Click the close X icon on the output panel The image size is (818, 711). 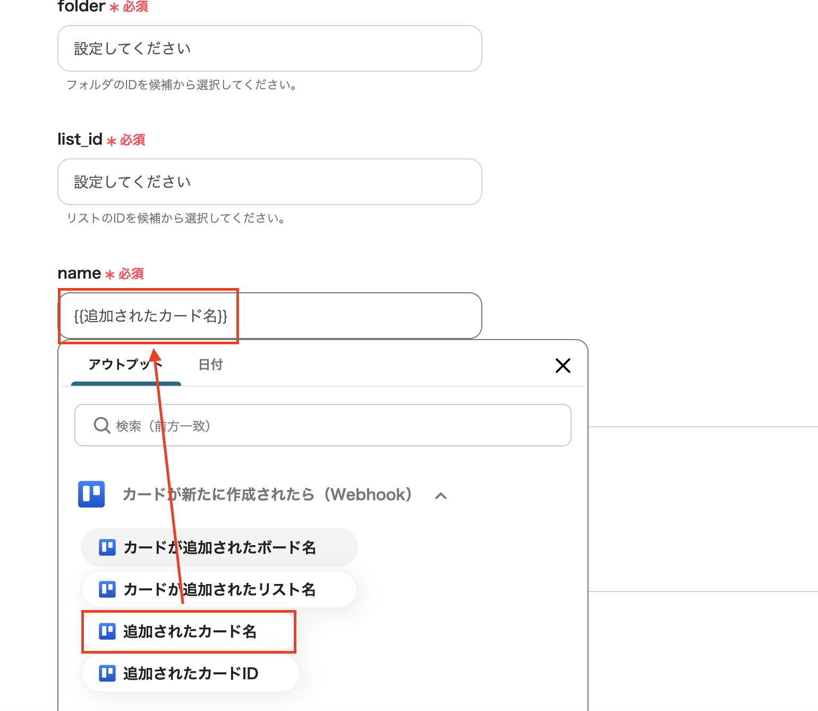tap(563, 366)
